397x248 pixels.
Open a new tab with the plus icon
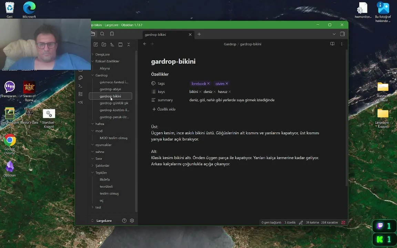tap(199, 34)
